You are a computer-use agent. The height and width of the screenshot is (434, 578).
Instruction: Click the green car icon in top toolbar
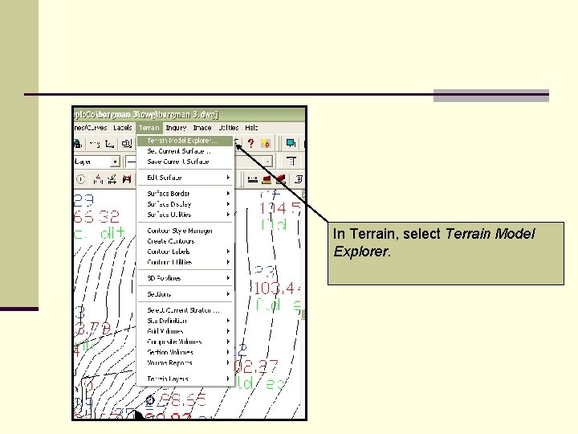click(x=77, y=144)
